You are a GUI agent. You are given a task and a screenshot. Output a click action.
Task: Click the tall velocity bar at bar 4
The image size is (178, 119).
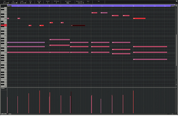[x=133, y=102]
